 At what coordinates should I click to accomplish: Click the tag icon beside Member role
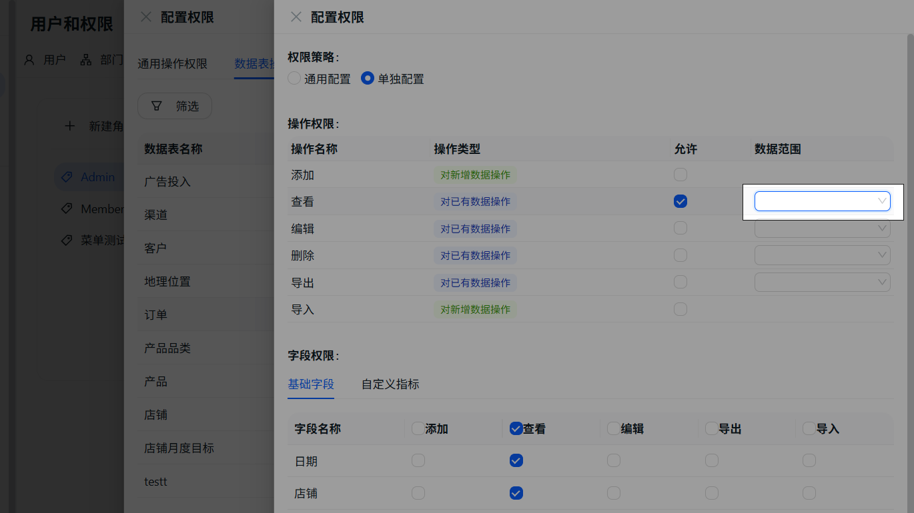[x=67, y=209]
